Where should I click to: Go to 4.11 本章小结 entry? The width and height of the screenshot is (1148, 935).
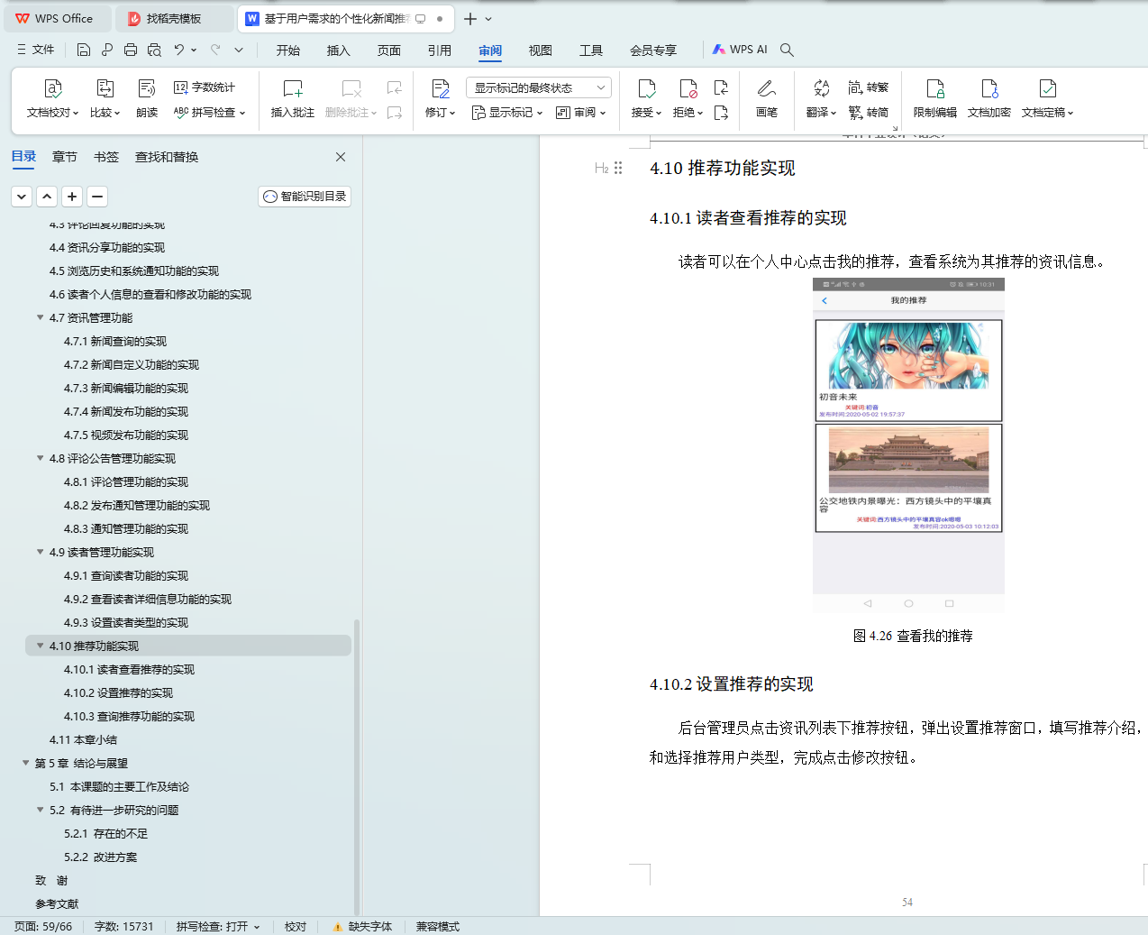click(83, 739)
